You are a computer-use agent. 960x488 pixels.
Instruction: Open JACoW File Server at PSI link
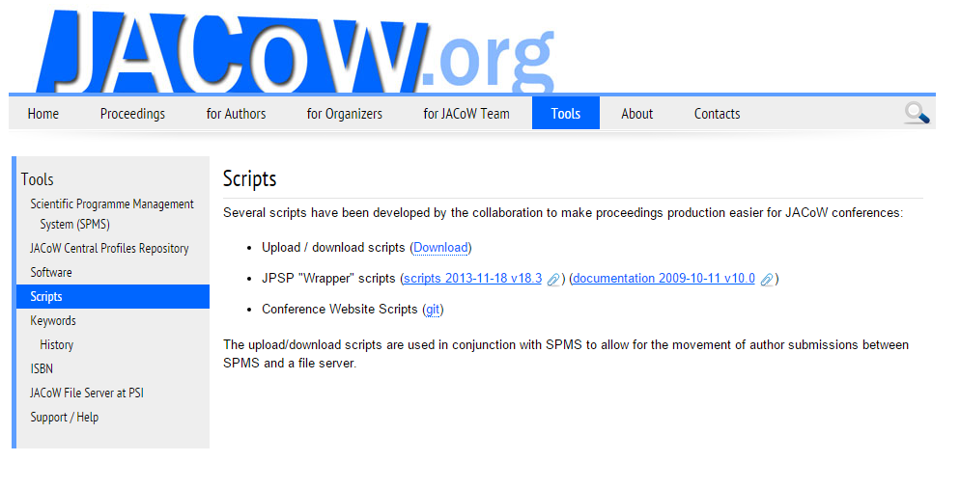87,393
